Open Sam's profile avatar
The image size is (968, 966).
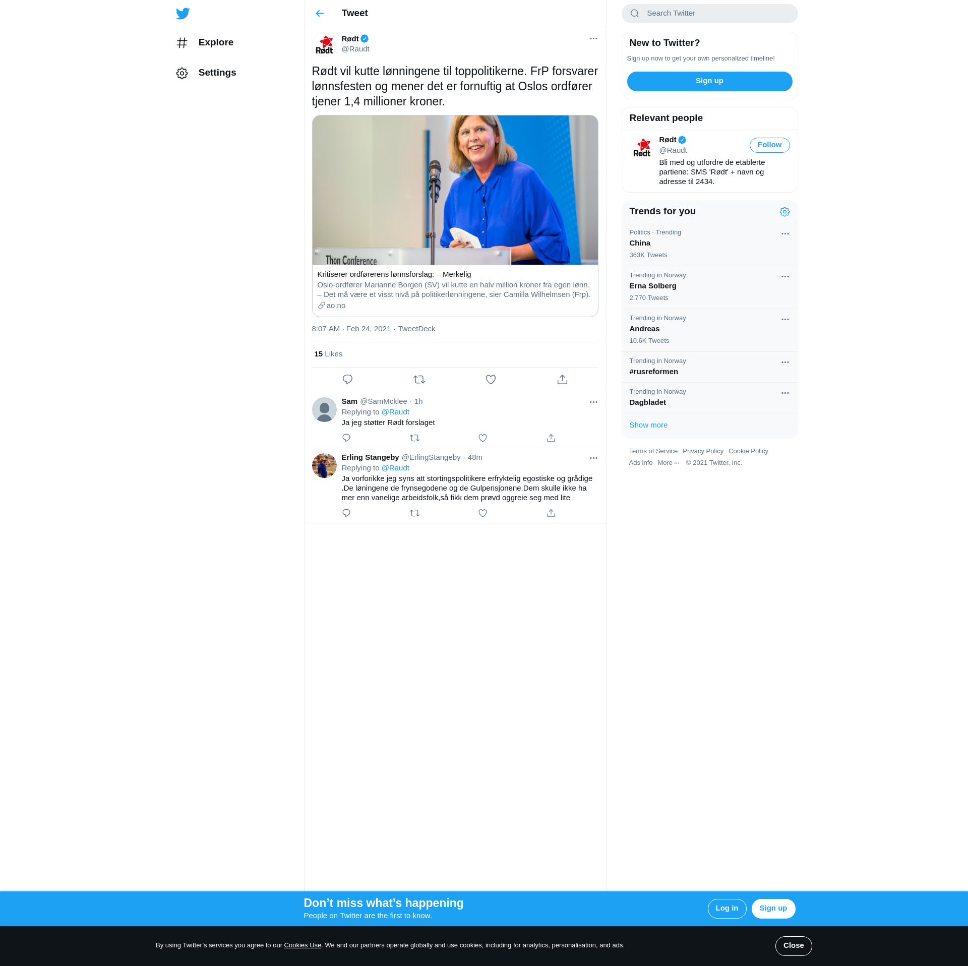click(324, 409)
